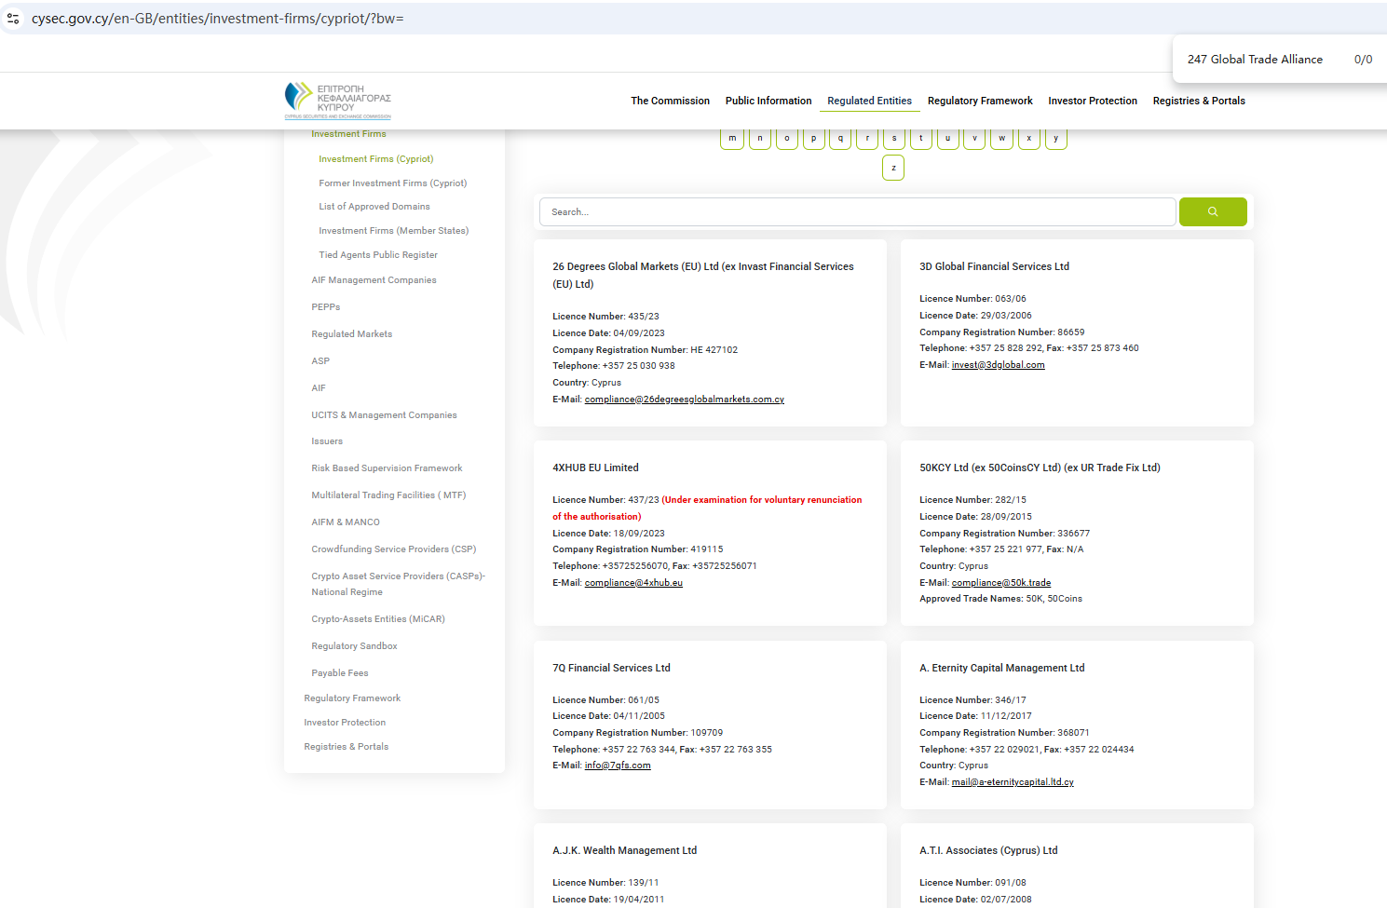Click the green search magnifier button
Viewport: 1387px width, 908px height.
click(1212, 212)
